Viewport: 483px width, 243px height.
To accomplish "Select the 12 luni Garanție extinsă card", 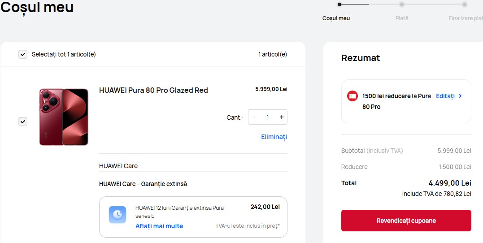I will 193,217.
